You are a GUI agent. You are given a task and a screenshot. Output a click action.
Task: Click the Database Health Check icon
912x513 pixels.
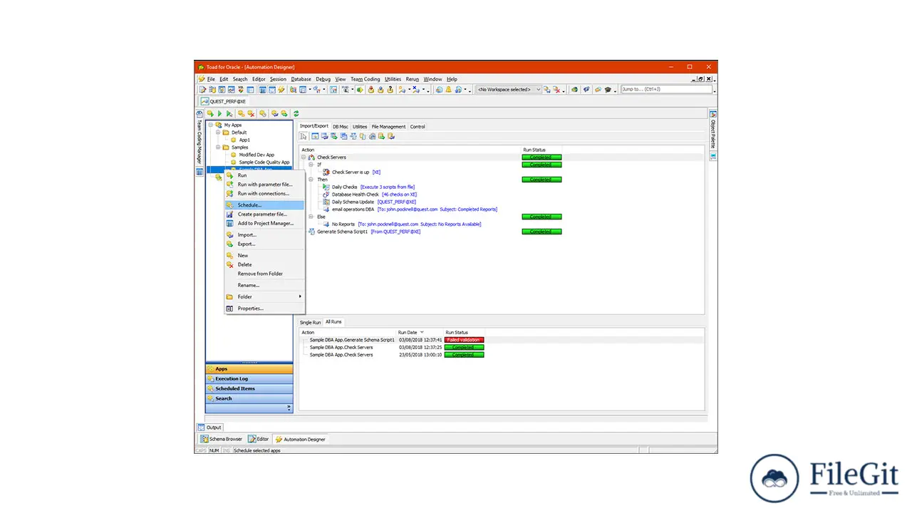(x=326, y=195)
